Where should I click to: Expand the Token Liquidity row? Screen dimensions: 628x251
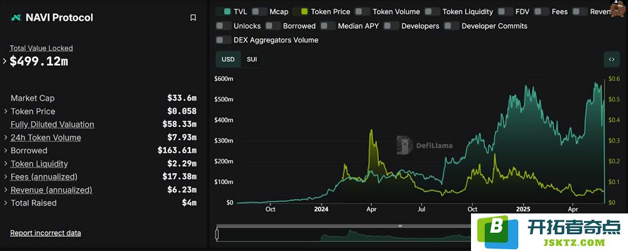[x=6, y=163]
